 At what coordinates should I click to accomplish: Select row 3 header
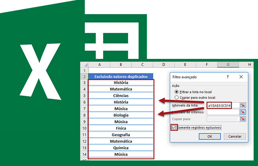pyautogui.click(x=85, y=83)
